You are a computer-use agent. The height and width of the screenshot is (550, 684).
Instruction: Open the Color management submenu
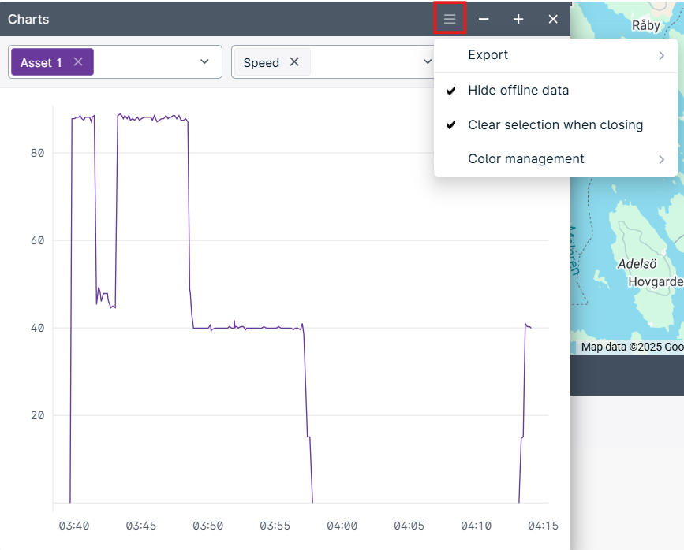click(525, 159)
